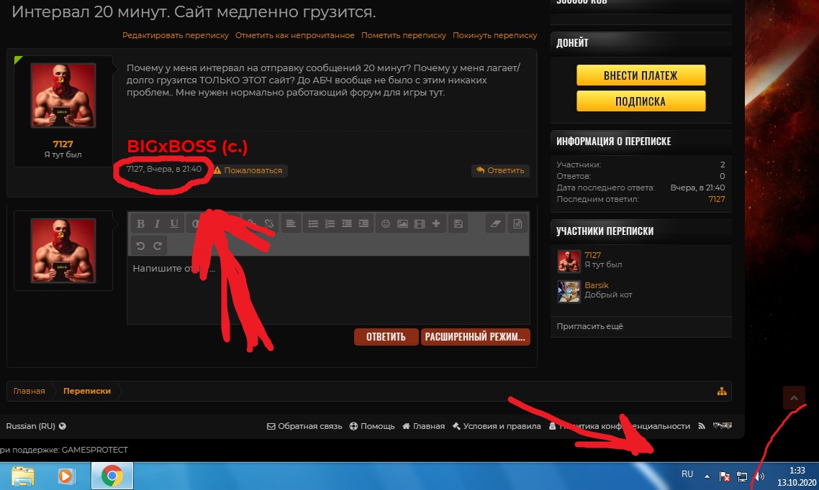The image size is (819, 490).
Task: Click the save draft floppy icon
Action: coord(458,224)
